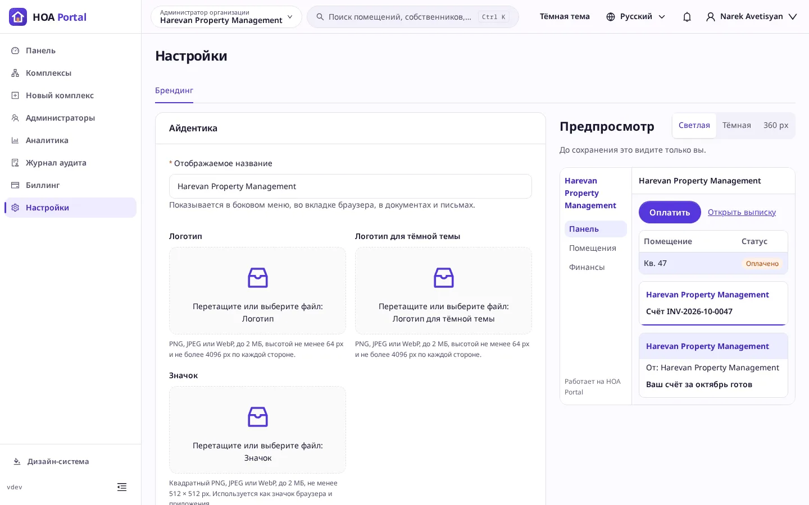Viewport: 809px width, 505px height.
Task: Click the inbox icon in Логотип upload area
Action: tap(258, 278)
